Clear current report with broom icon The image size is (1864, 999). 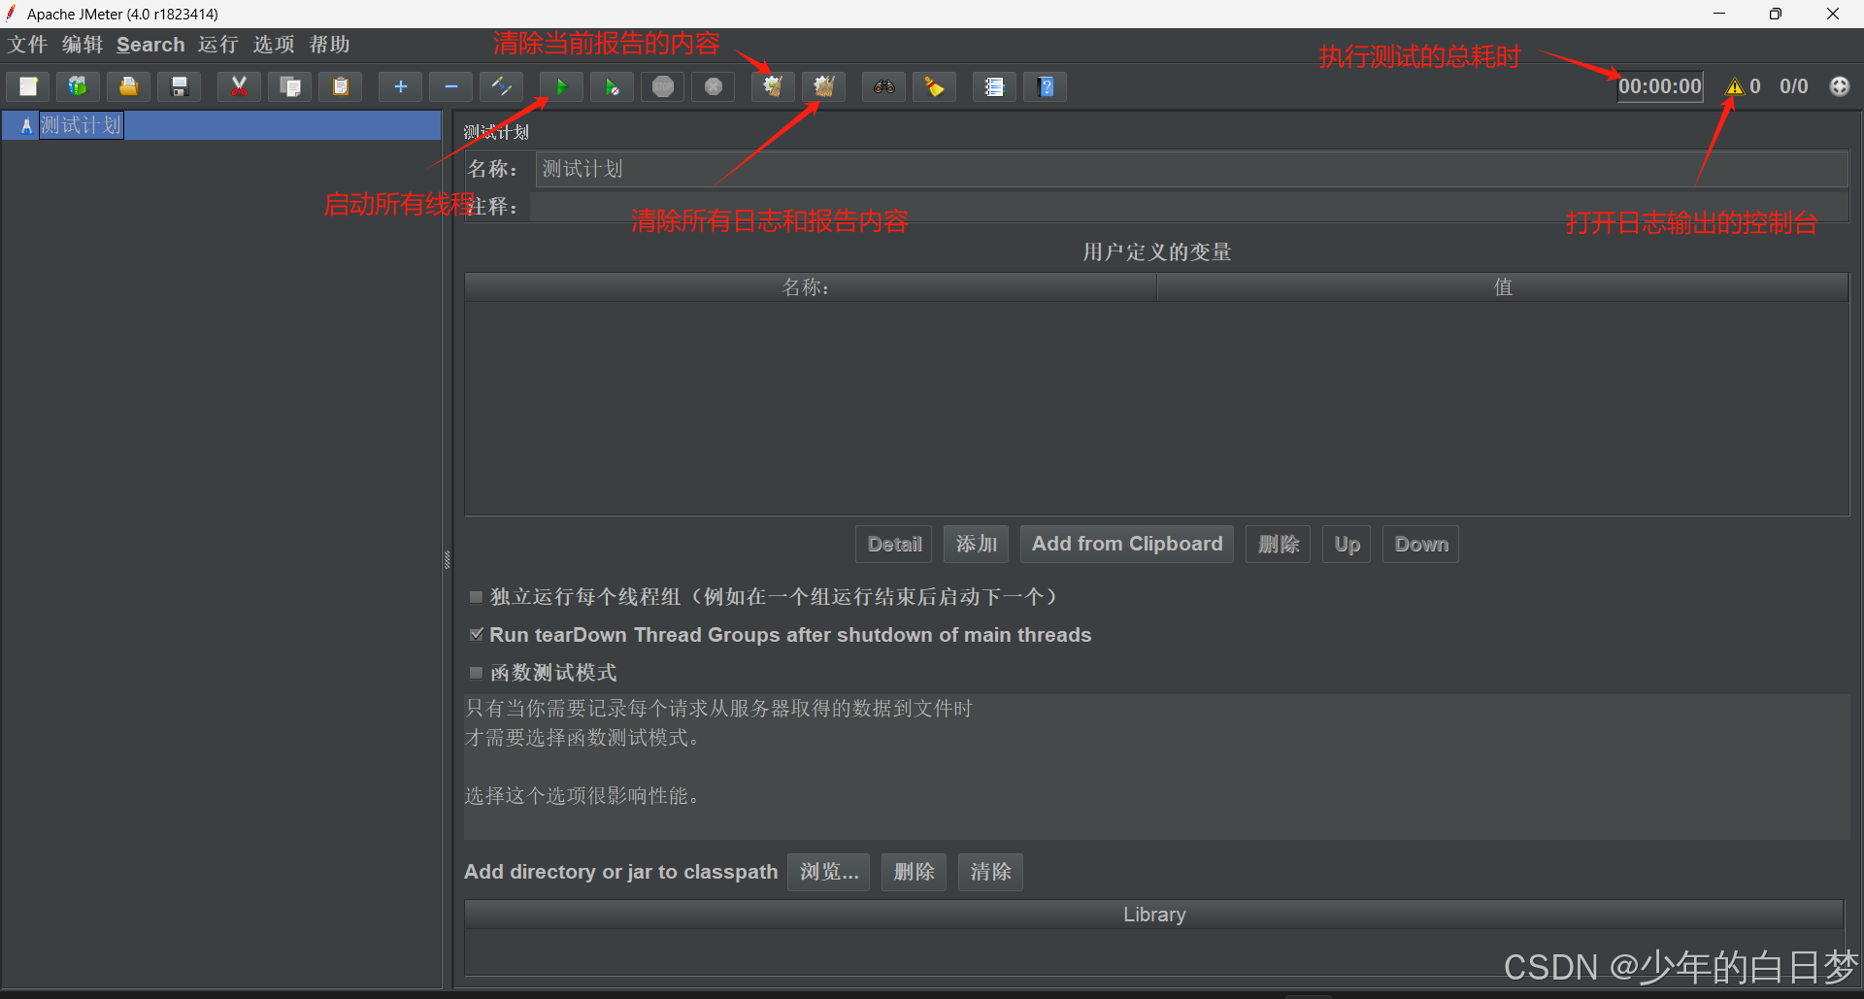point(773,86)
